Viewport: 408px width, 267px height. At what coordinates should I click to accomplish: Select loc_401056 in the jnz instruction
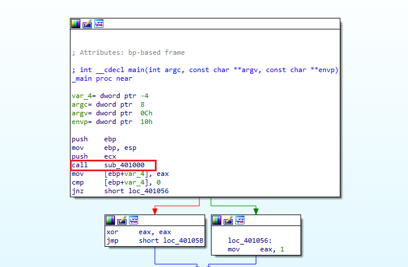coord(149,191)
